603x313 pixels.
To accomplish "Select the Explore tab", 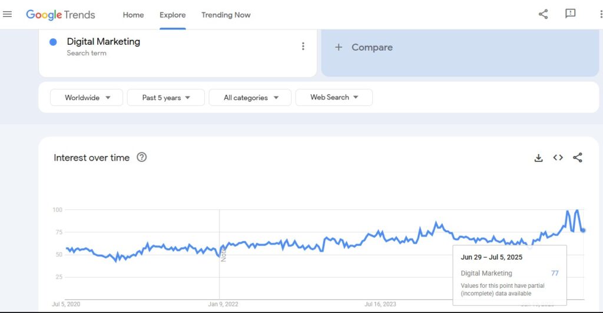I will [173, 15].
